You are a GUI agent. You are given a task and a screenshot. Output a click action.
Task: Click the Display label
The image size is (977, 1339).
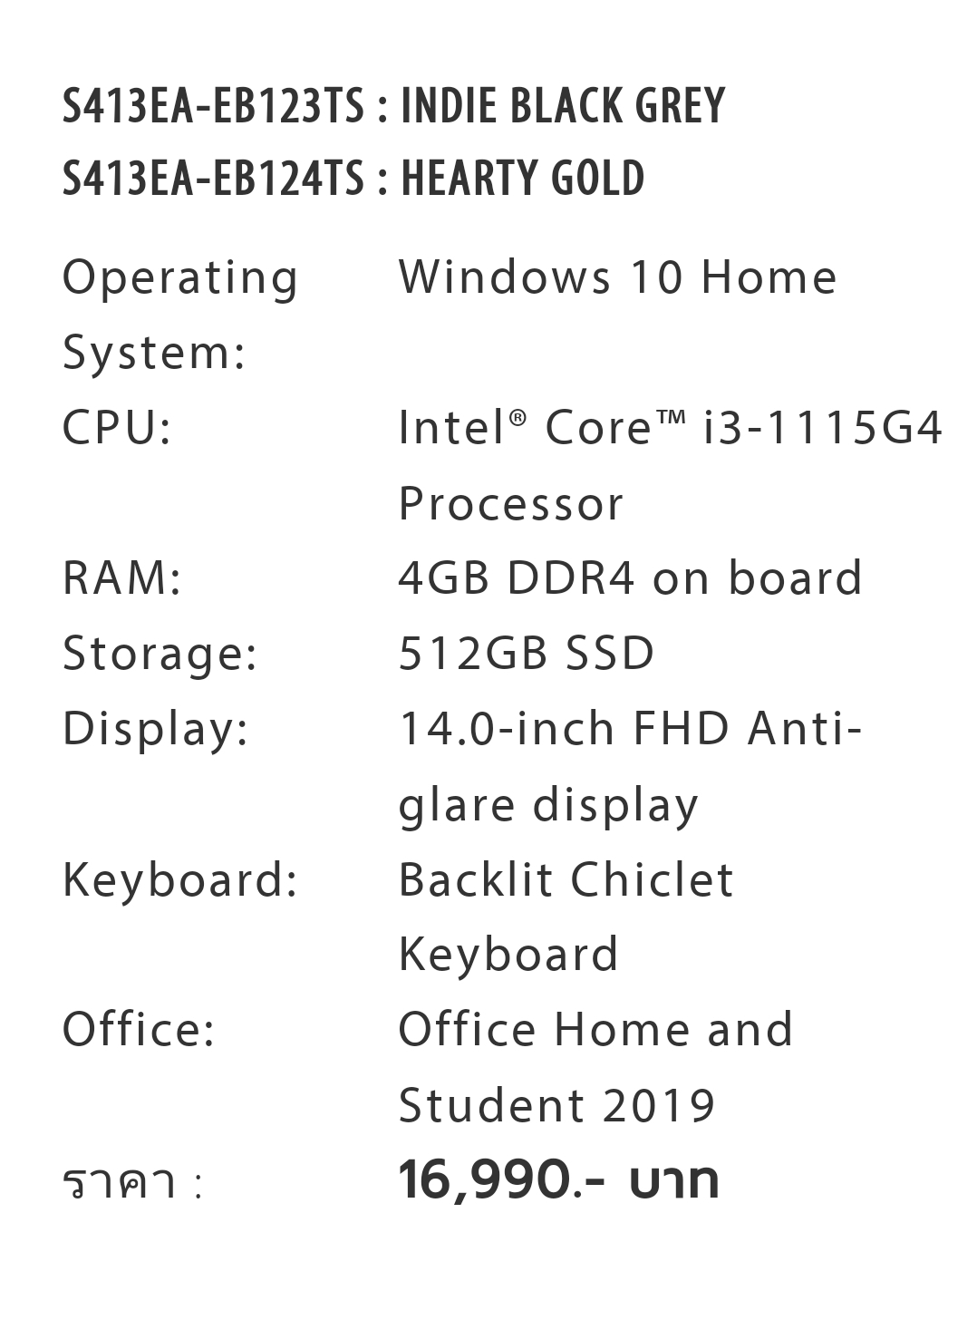coord(156,730)
